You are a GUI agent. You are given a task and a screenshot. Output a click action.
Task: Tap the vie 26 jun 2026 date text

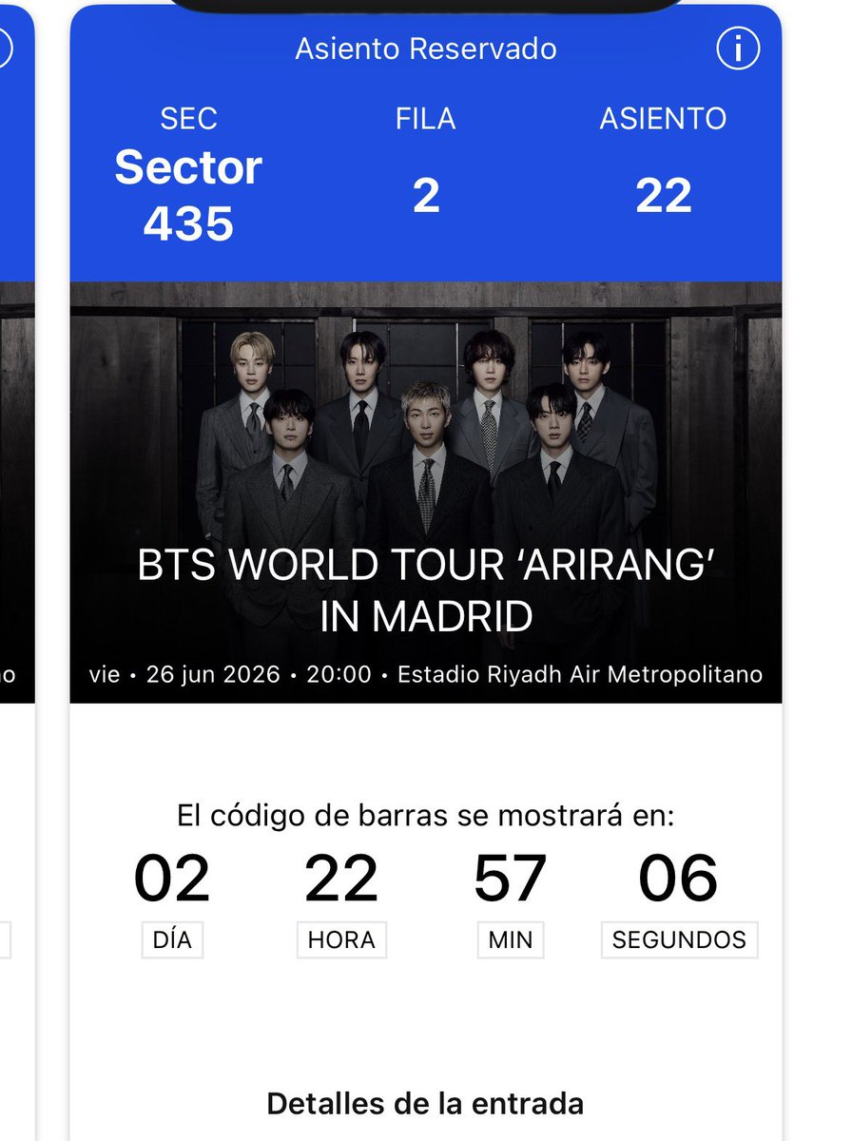coord(184,674)
